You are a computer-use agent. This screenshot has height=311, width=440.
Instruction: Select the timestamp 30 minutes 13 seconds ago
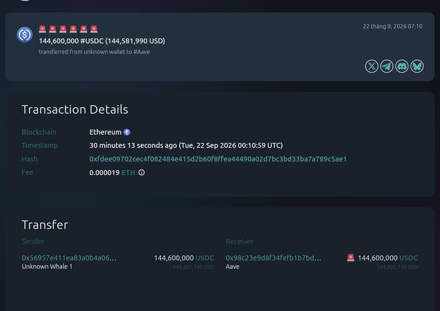tap(186, 146)
